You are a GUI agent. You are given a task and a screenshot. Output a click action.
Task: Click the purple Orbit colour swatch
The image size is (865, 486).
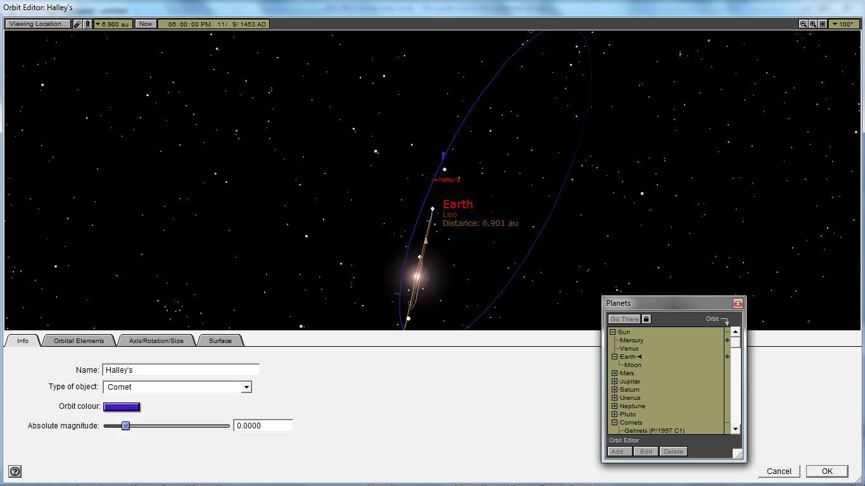[x=122, y=407]
